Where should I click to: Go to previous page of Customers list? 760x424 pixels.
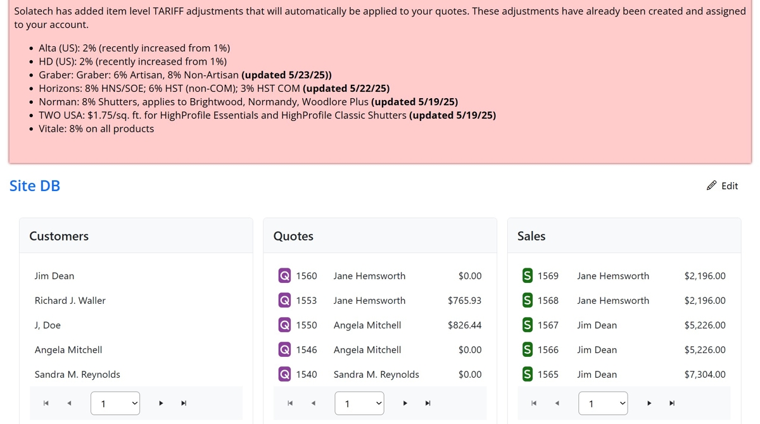click(x=69, y=403)
